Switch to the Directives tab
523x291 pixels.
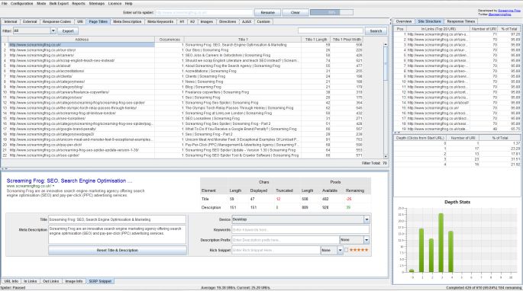pos(228,21)
